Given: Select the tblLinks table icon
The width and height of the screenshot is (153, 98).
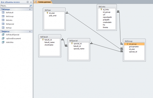Looking at the screenshot, I should tap(3, 20).
